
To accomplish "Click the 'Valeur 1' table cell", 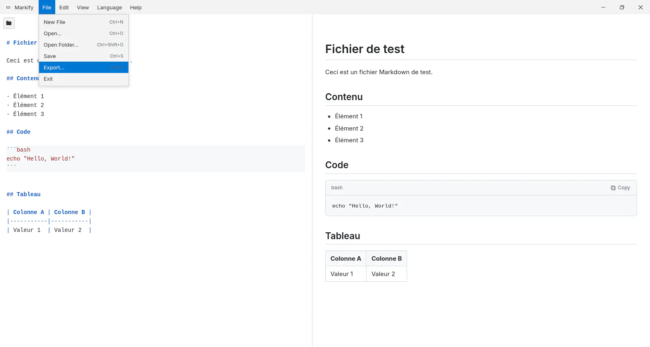I will pos(346,274).
